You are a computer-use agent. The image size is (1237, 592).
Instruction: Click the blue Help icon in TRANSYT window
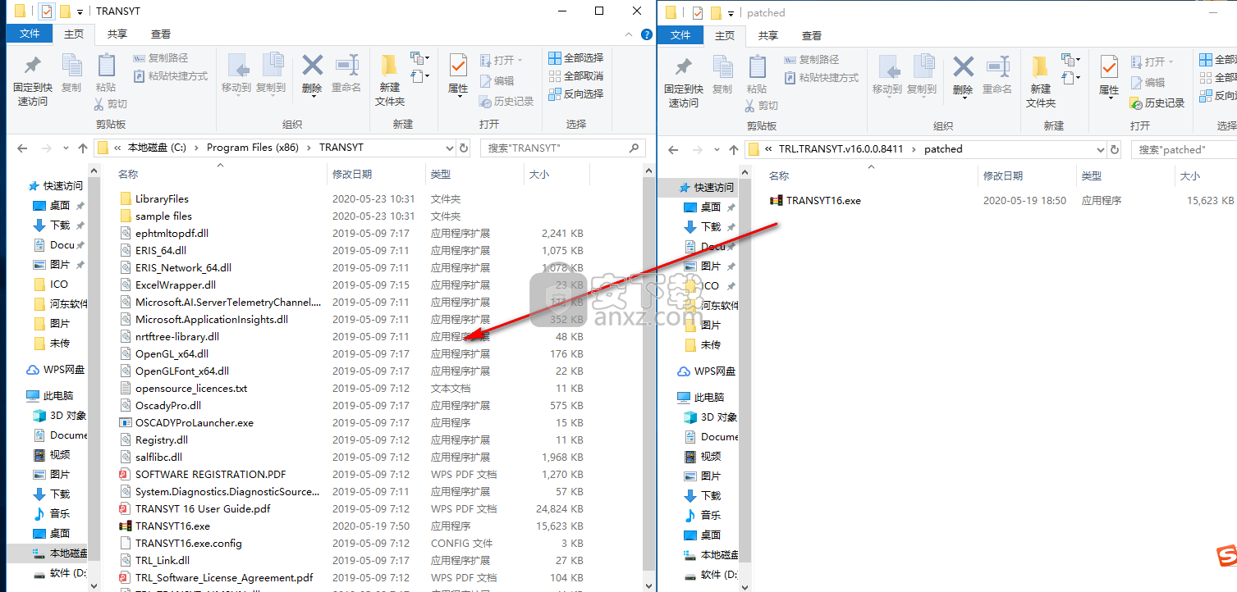[645, 34]
